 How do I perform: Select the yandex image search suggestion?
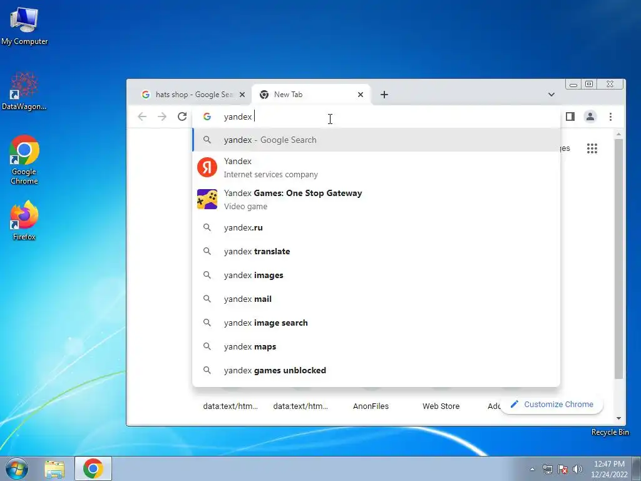pyautogui.click(x=376, y=323)
